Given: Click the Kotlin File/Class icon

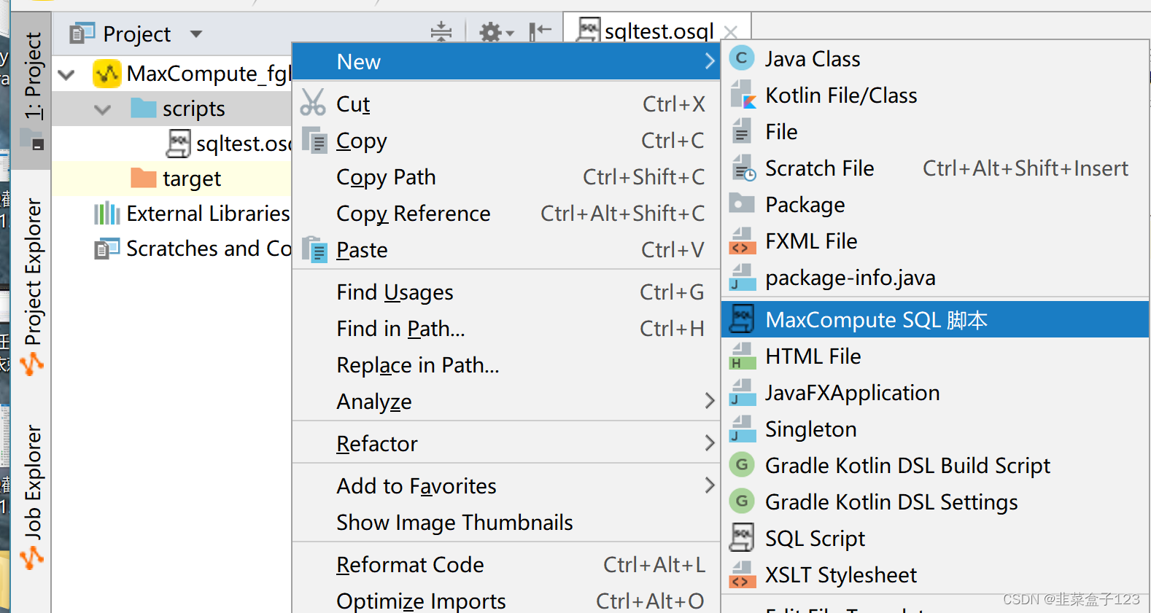Looking at the screenshot, I should 743,95.
